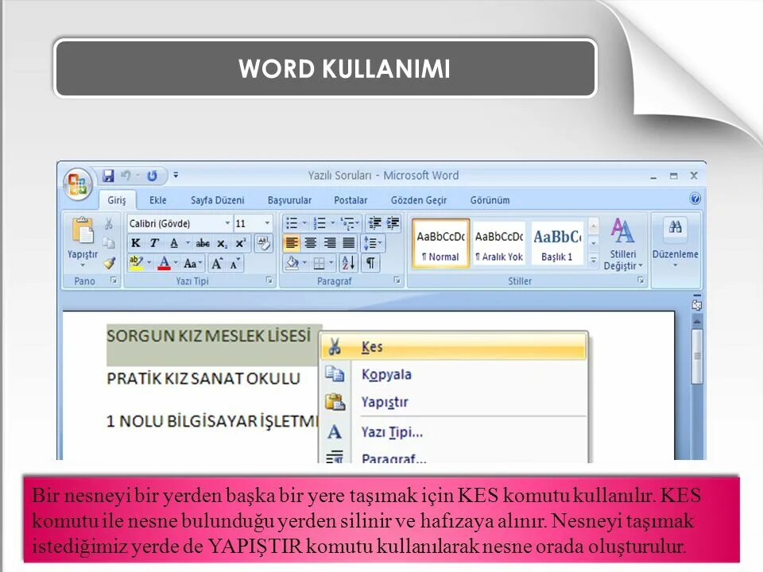This screenshot has height=572, width=763.
Task: Open line spacing options
Action: coord(372,243)
